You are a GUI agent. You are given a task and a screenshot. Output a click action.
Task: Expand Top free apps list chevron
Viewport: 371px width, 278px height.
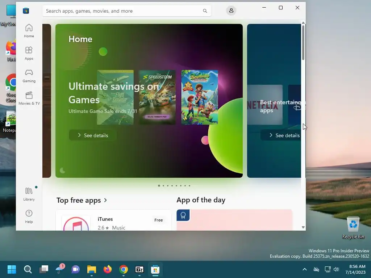105,200
